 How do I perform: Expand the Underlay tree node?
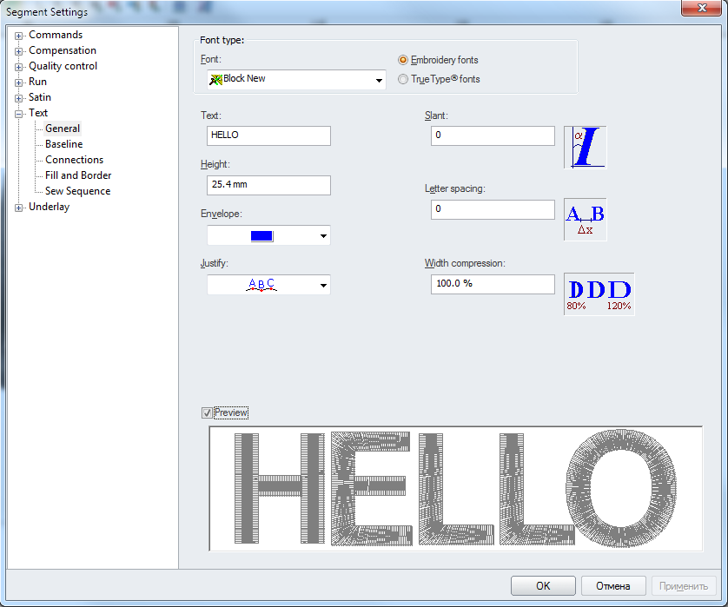click(x=18, y=208)
